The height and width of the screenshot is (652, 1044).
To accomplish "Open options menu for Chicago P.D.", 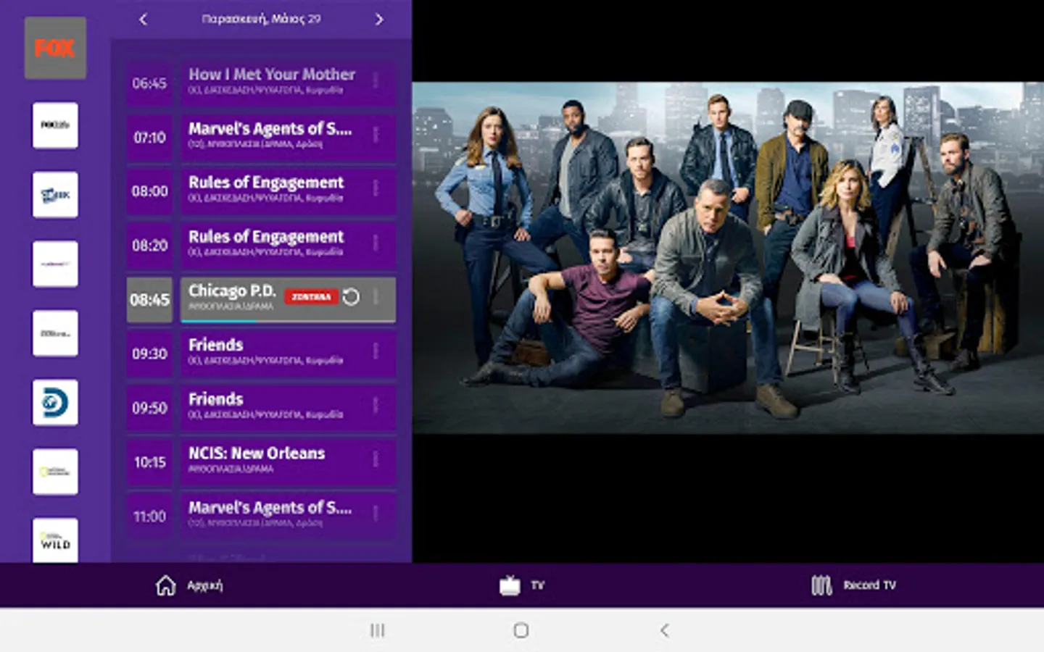I will [376, 297].
